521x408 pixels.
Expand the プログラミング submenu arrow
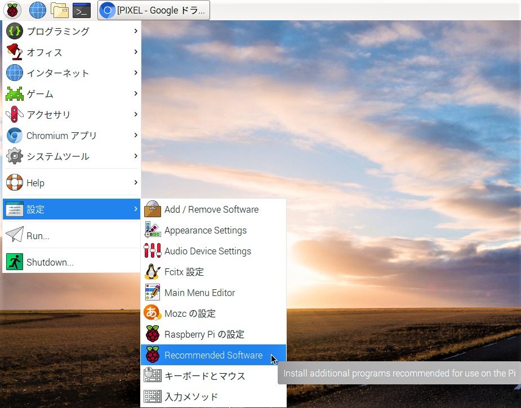click(136, 31)
